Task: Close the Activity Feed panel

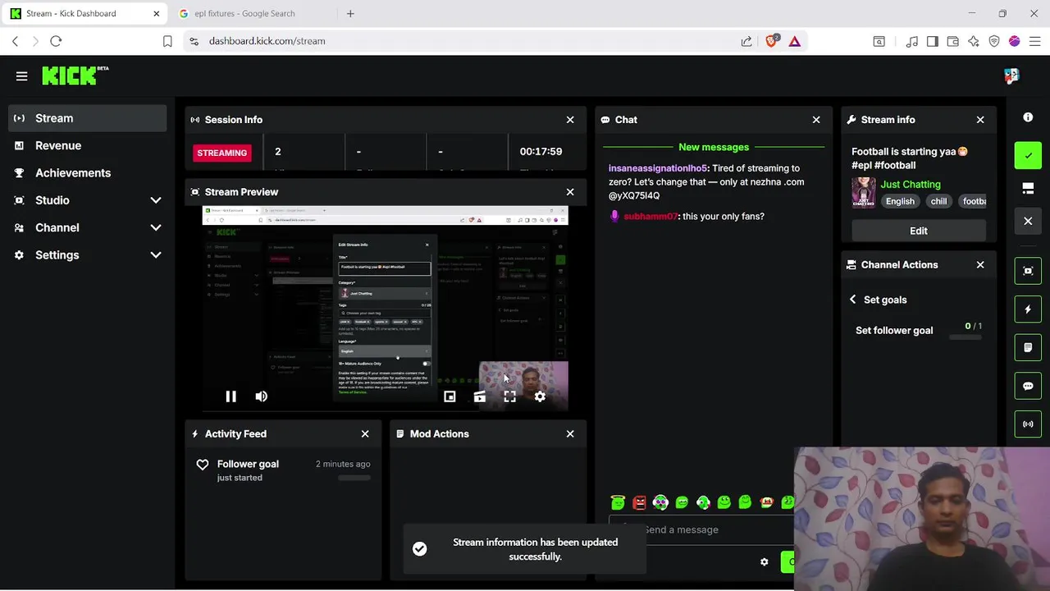Action: 365,433
